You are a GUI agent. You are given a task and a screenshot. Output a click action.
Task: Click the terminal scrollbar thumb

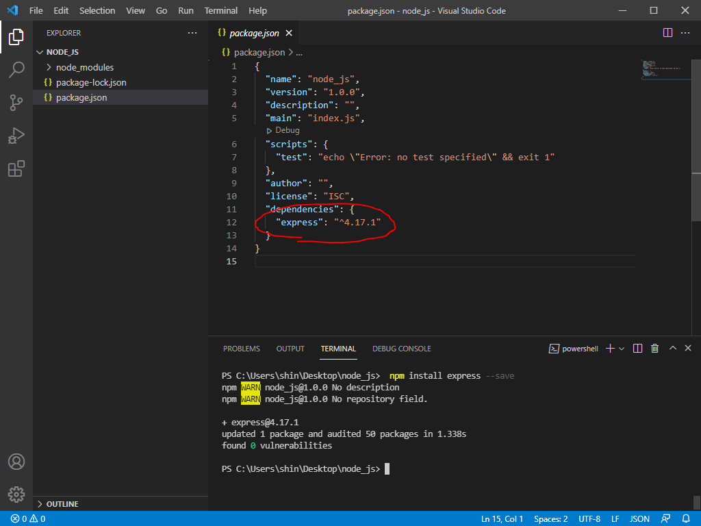tap(696, 502)
